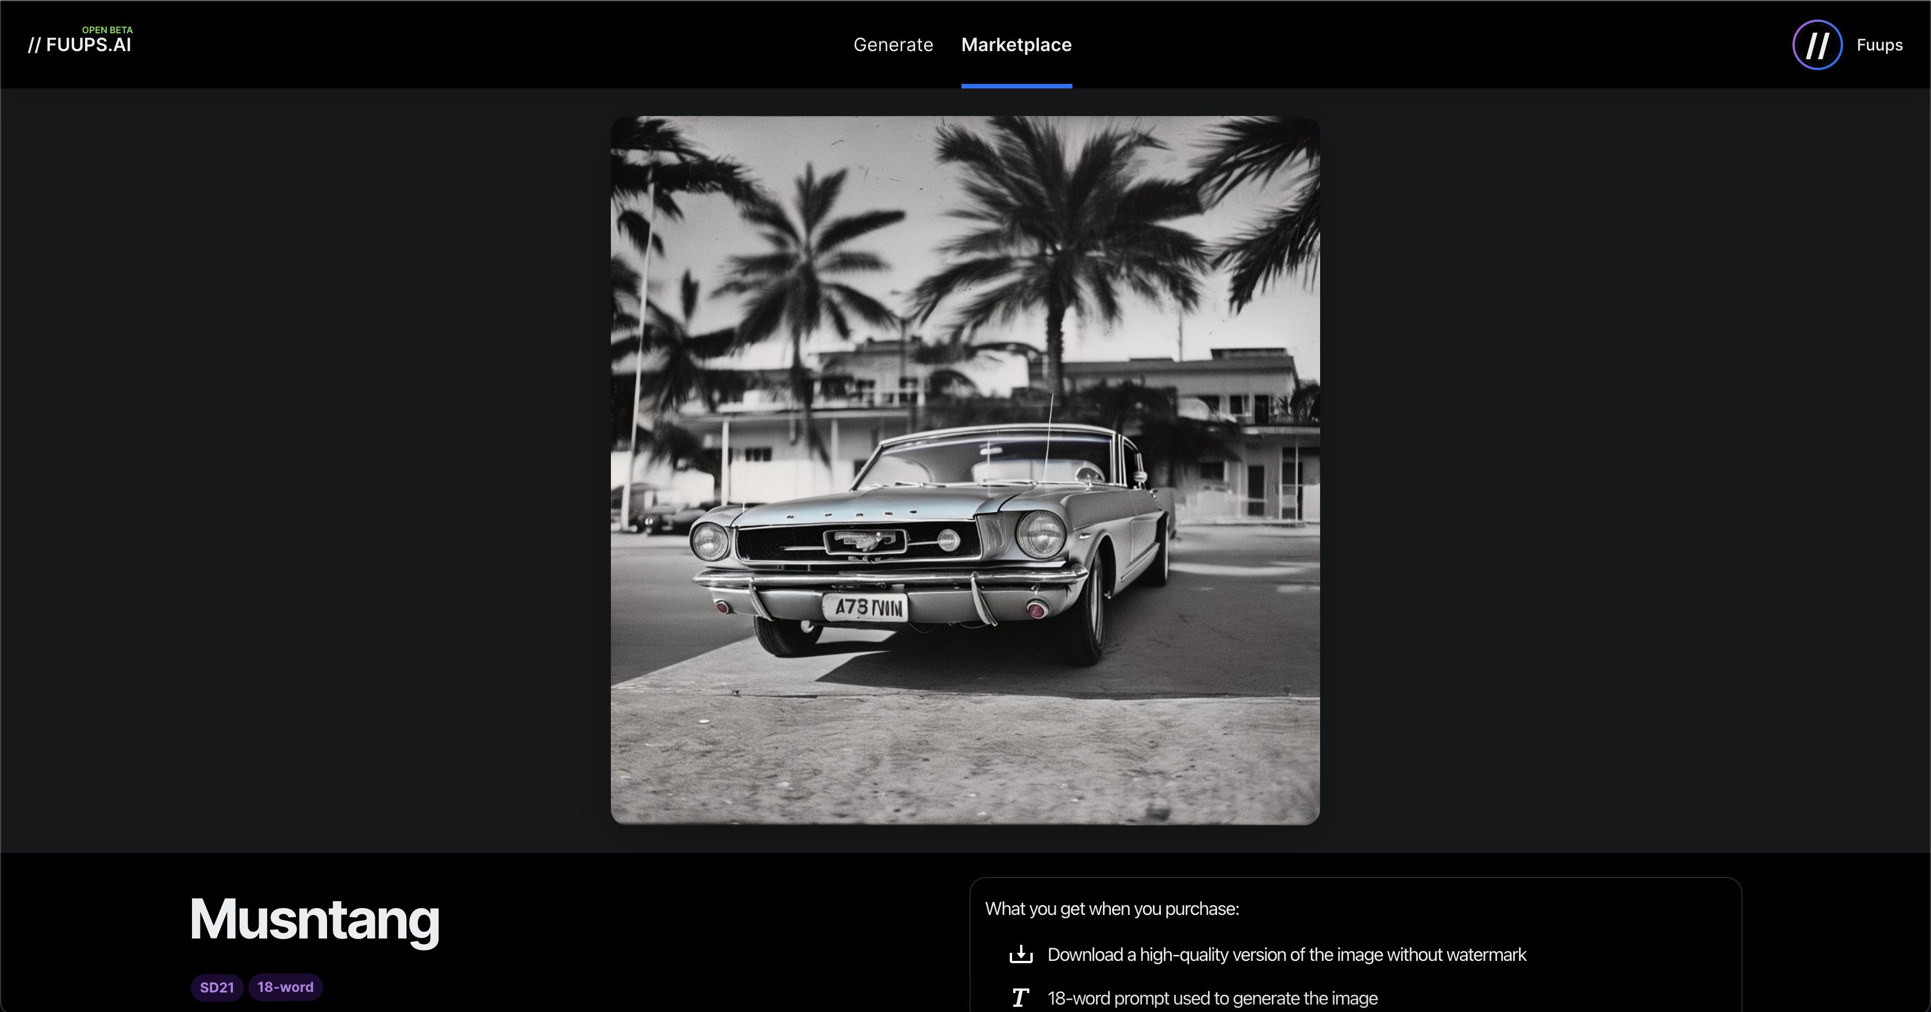1931x1012 pixels.
Task: Switch to the Generate tab
Action: (893, 45)
